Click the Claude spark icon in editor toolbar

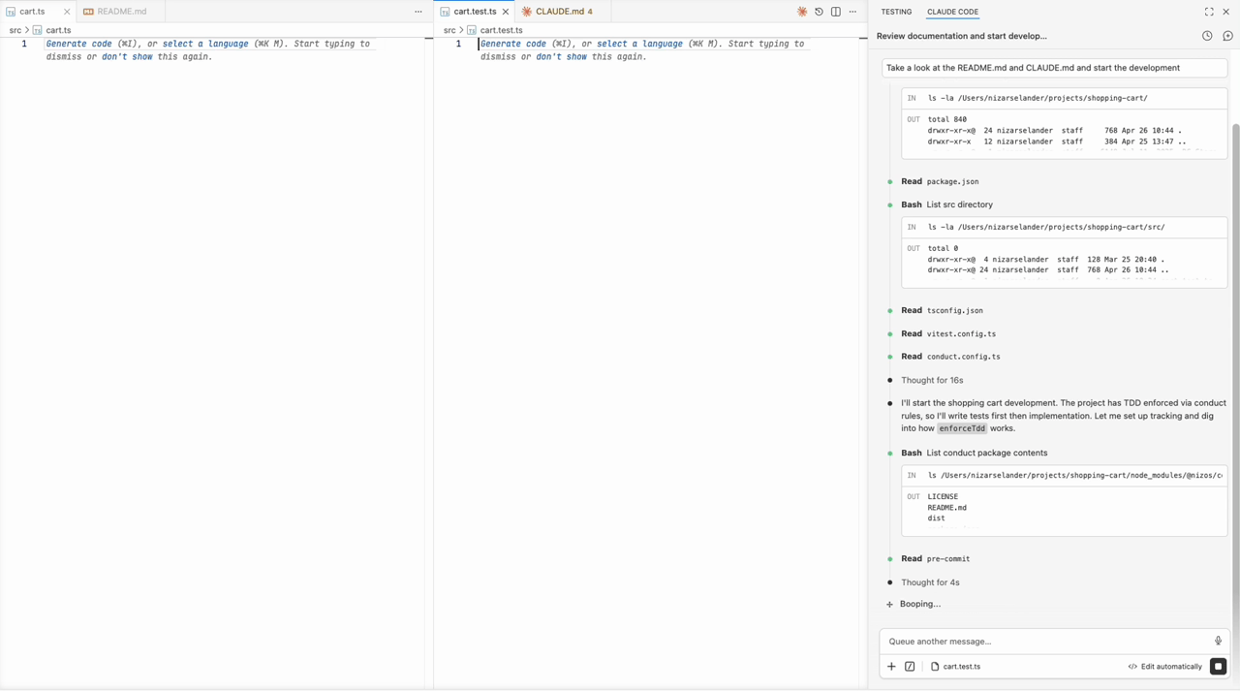click(x=802, y=12)
